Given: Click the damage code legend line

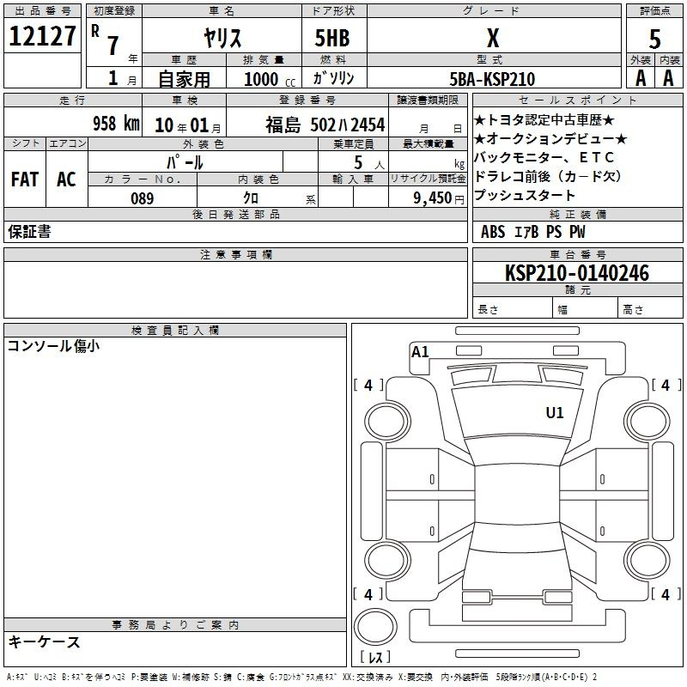Looking at the screenshot, I should coord(302,677).
